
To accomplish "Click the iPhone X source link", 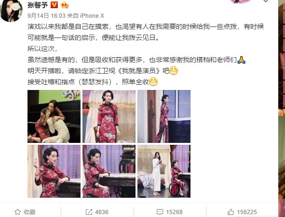I will [92, 16].
